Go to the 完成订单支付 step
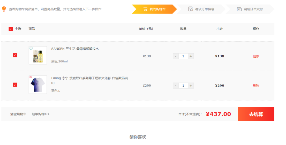 coord(253,9)
